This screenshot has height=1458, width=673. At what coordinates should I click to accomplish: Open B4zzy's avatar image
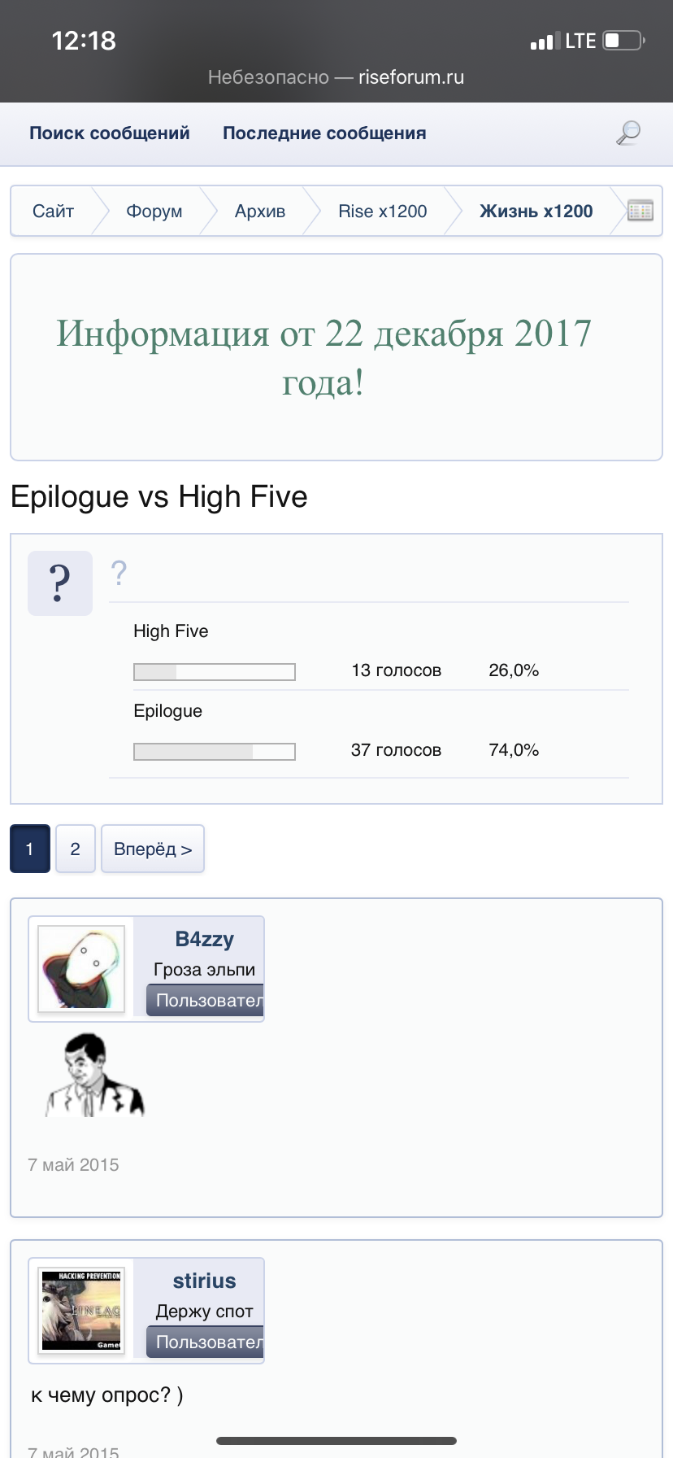81,968
